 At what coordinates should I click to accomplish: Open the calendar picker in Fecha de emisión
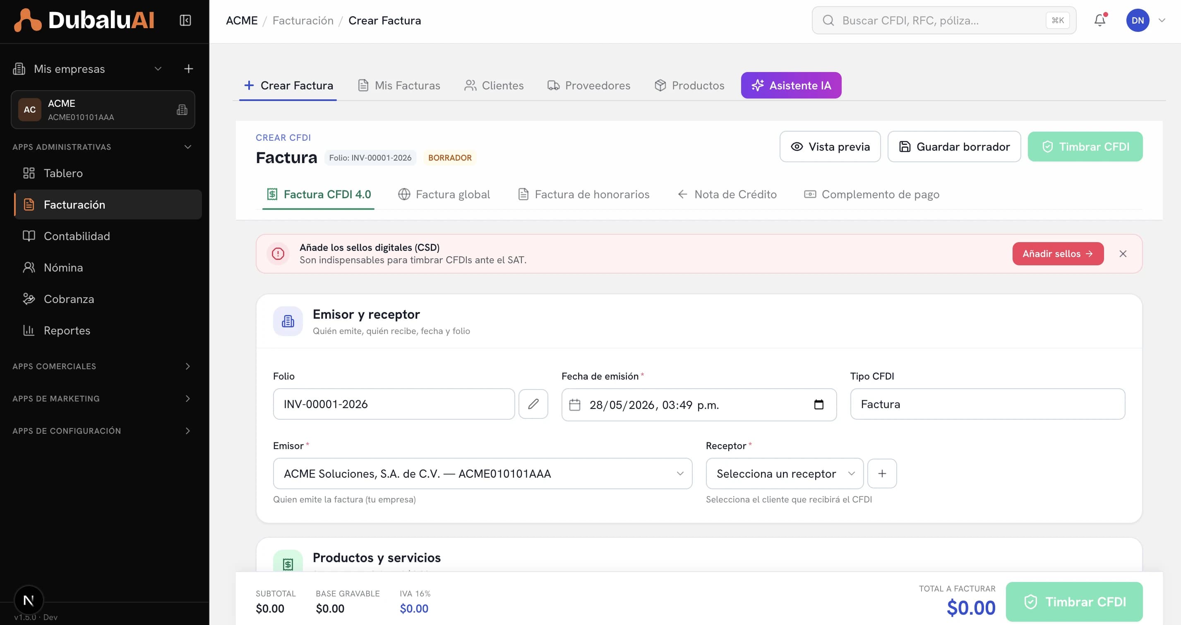tap(819, 404)
